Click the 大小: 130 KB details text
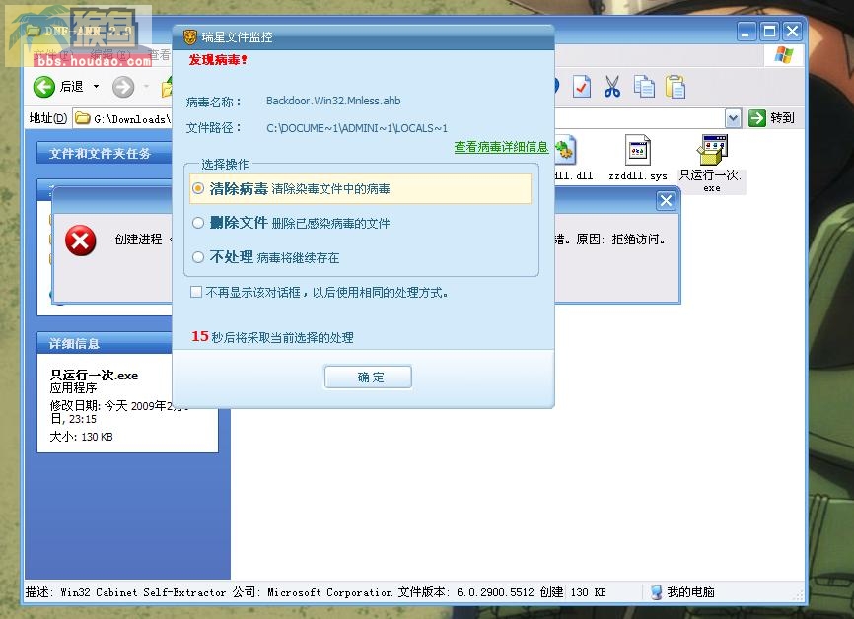 coord(81,437)
